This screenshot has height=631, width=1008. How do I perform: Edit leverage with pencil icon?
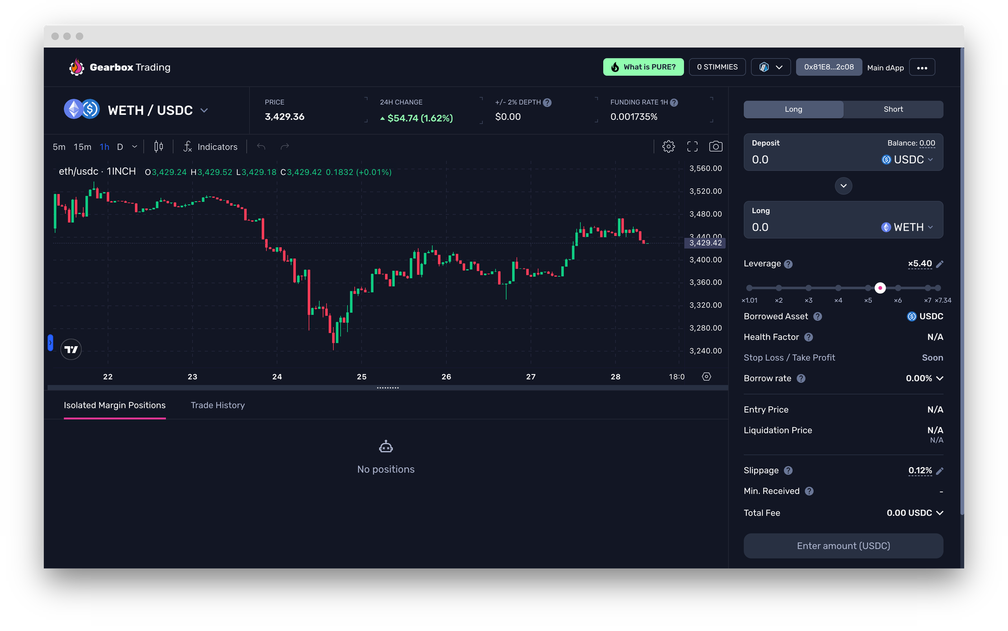click(939, 264)
